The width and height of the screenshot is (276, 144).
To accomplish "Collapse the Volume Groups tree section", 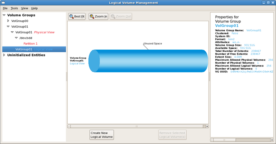I will point(4,15).
